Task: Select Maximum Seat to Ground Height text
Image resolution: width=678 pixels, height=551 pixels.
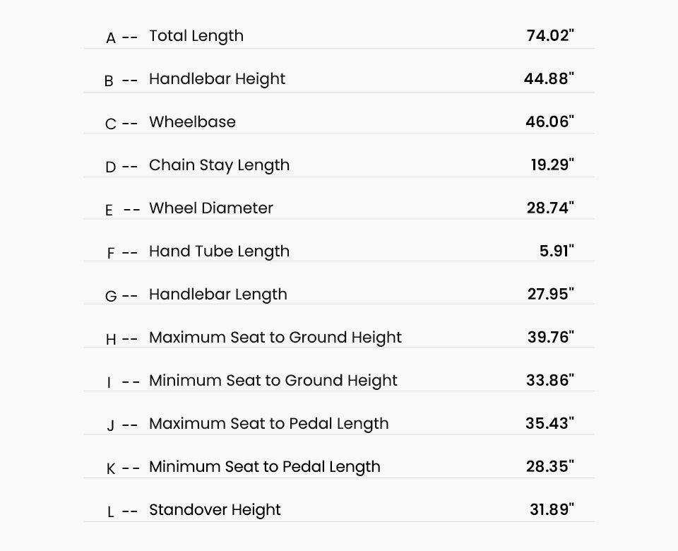Action: (275, 338)
